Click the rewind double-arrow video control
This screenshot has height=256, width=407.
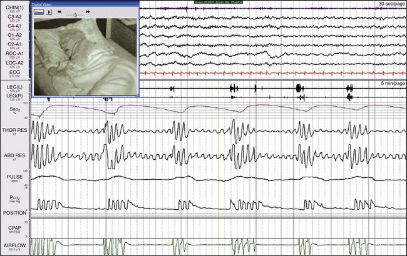[59, 12]
